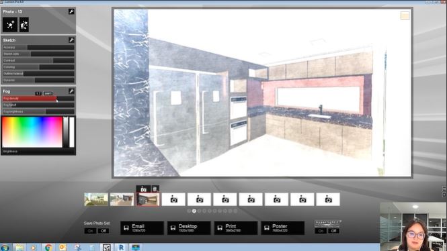Turn Save Photo Set Off
The image size is (447, 251).
pos(104,231)
